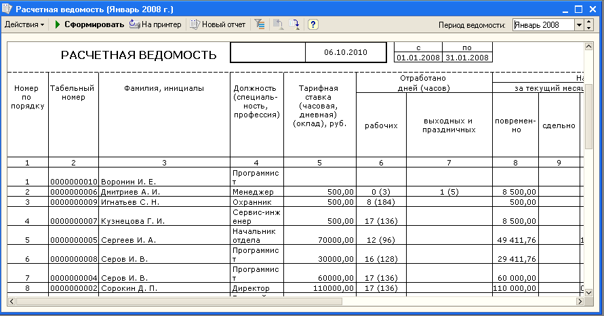604x316 pixels.
Task: Click the horizontal scrollbar thumb
Action: pos(179,301)
